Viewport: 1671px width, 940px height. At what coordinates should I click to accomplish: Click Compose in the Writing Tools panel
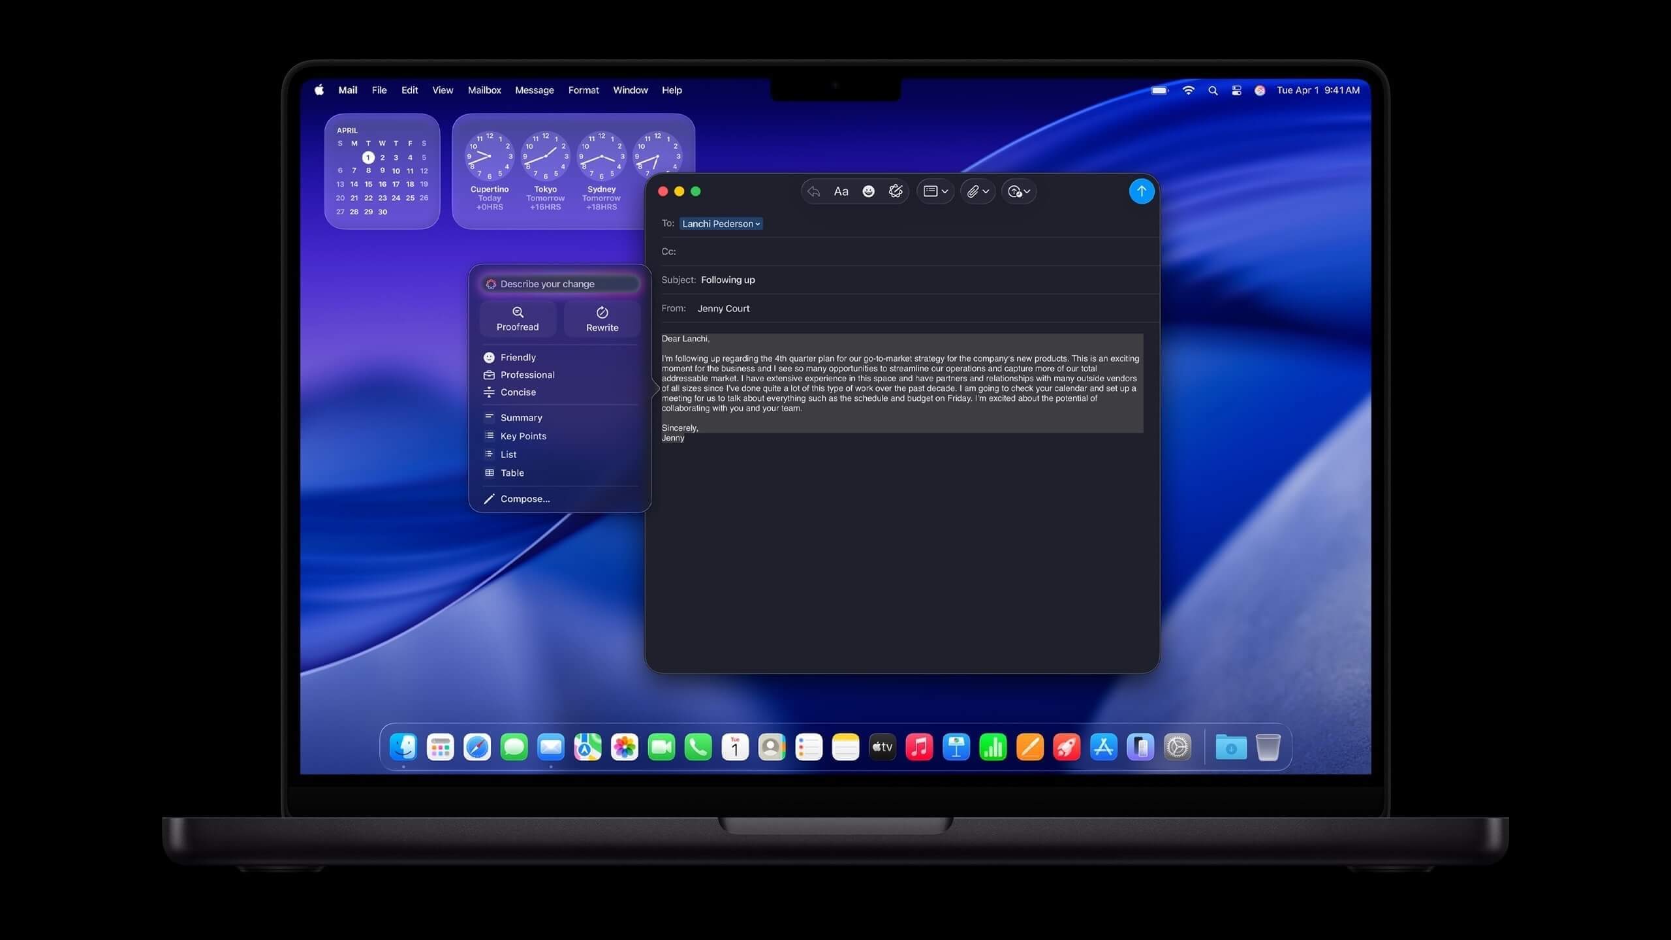tap(526, 498)
